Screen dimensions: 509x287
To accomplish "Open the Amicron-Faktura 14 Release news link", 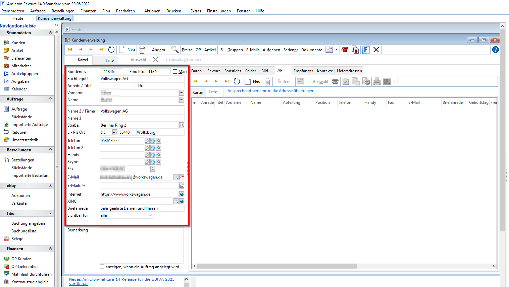I will (122, 281).
